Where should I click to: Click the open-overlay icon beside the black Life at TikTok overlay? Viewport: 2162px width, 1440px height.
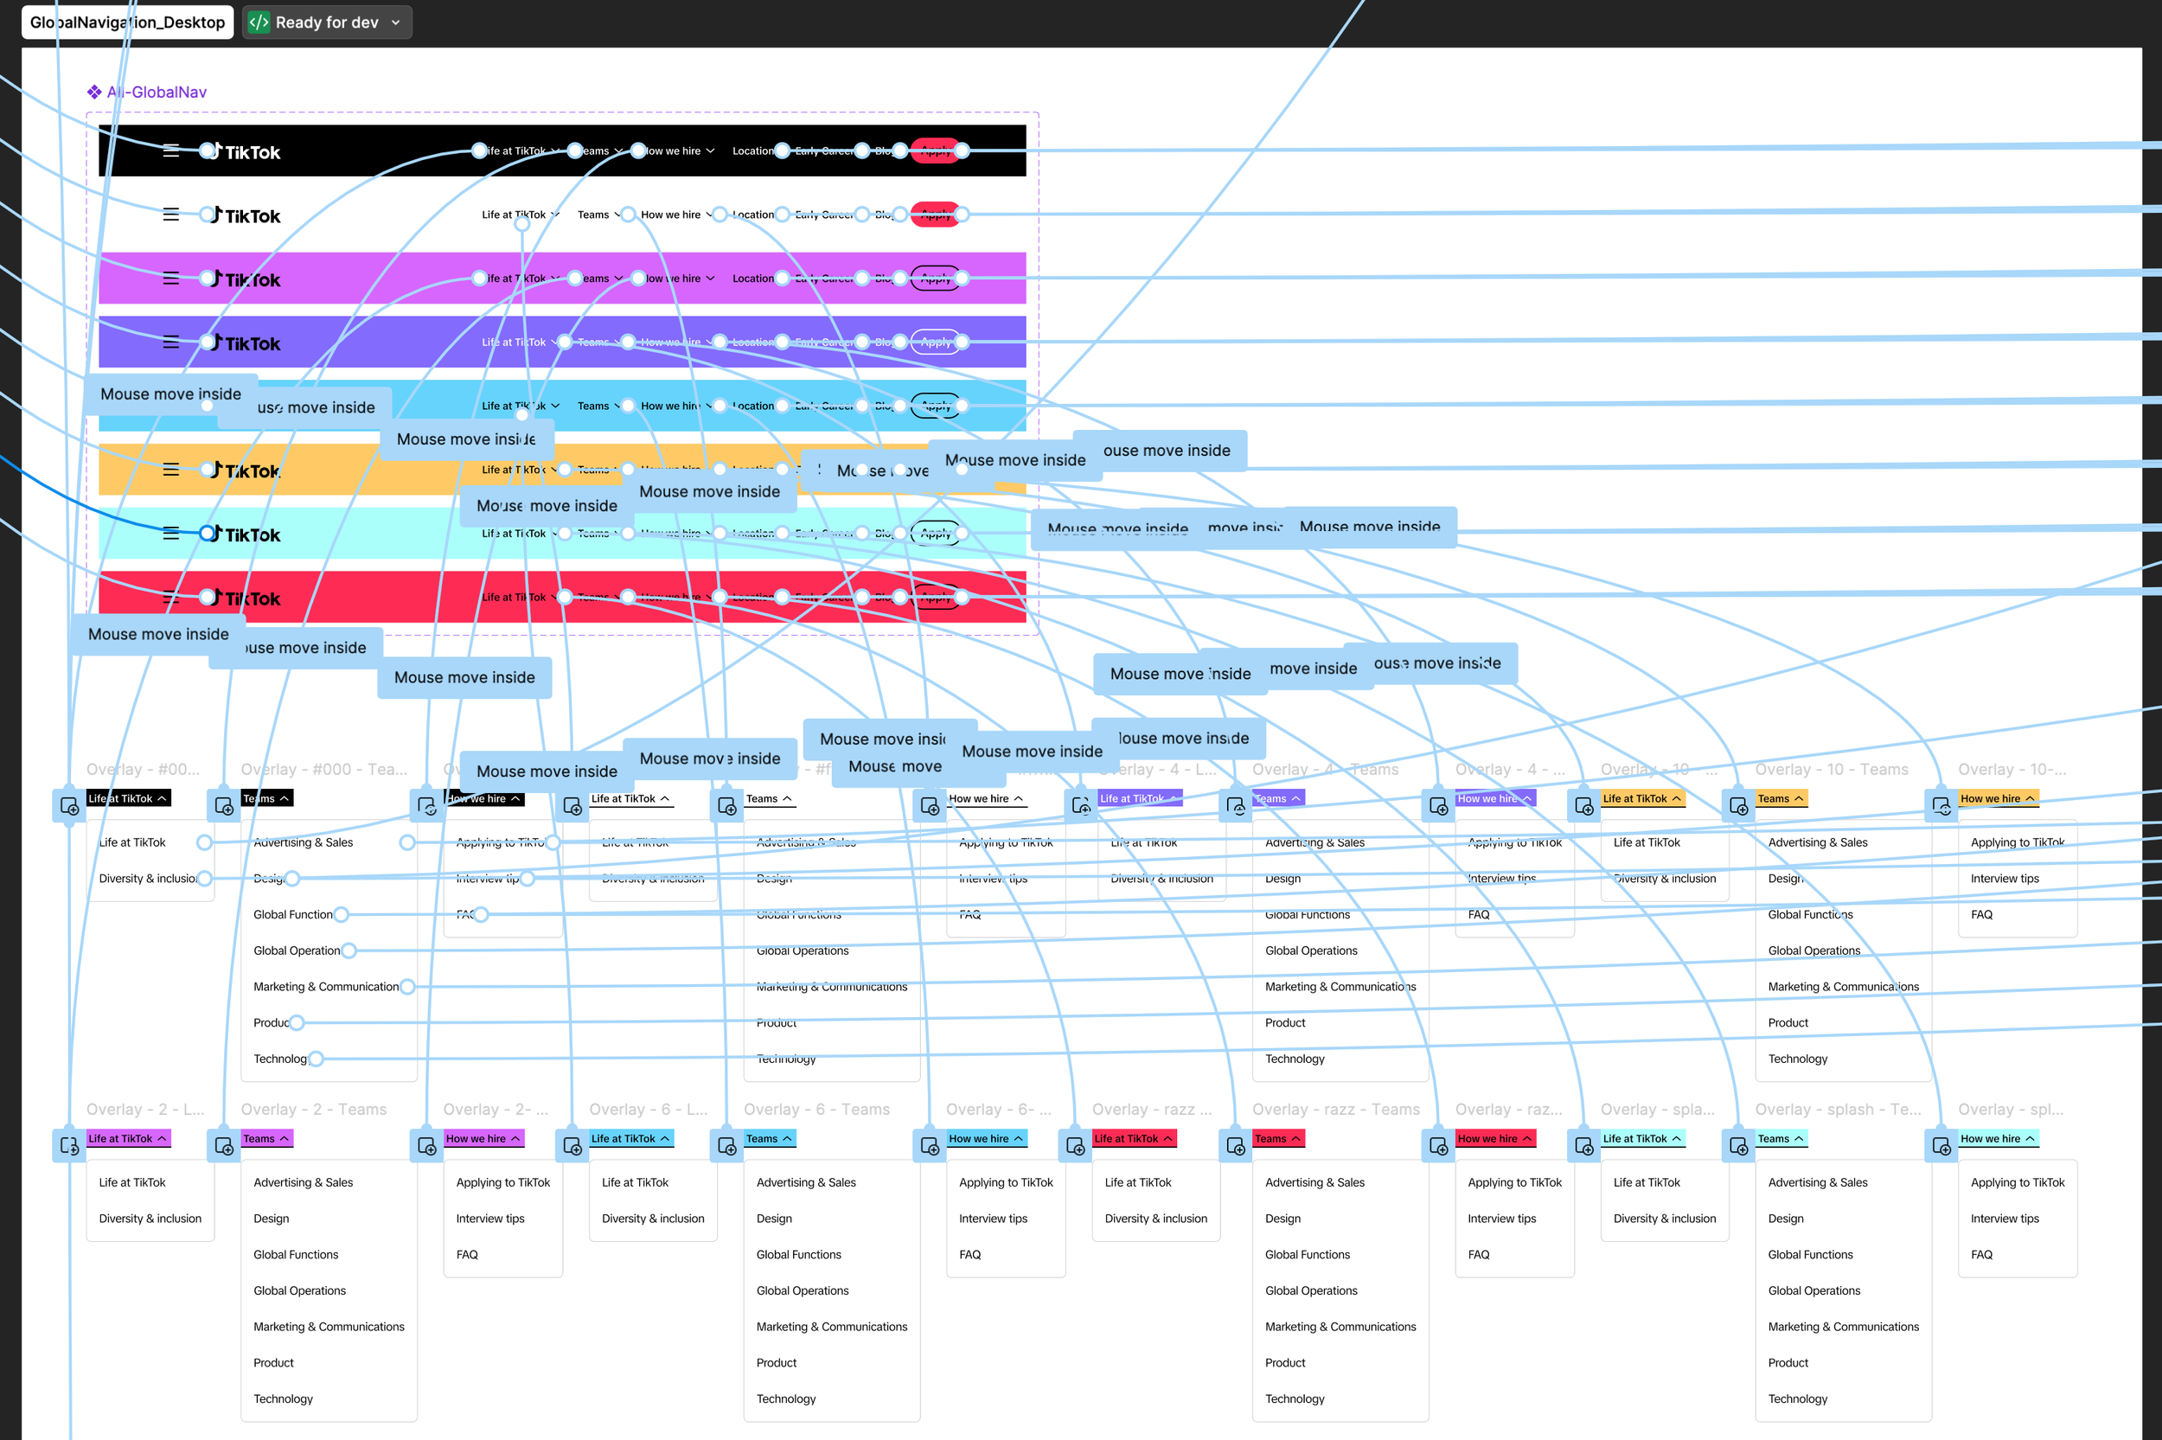[69, 805]
